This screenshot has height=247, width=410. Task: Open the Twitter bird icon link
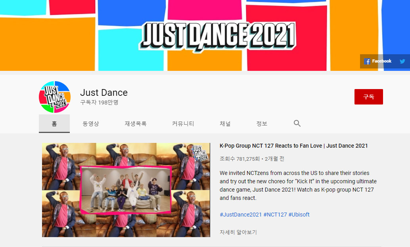pyautogui.click(x=402, y=61)
